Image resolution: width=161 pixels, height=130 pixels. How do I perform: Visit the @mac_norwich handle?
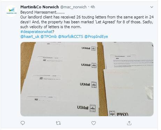point(73,7)
